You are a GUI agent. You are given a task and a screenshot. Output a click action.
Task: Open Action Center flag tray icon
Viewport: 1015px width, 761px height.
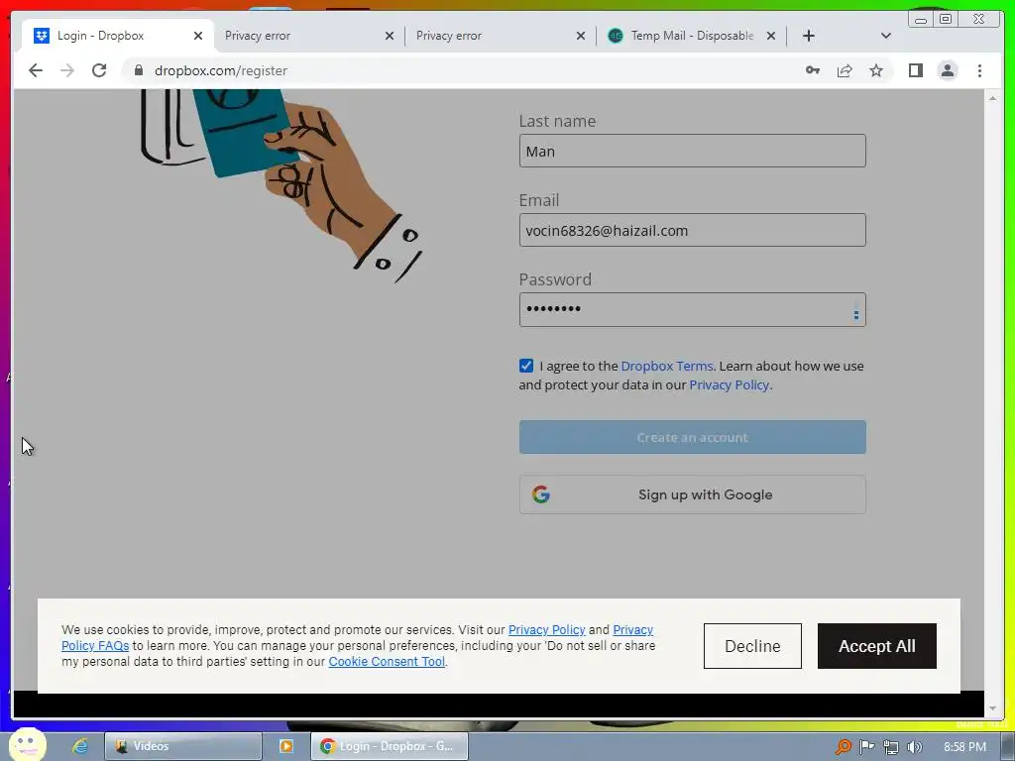tap(866, 747)
